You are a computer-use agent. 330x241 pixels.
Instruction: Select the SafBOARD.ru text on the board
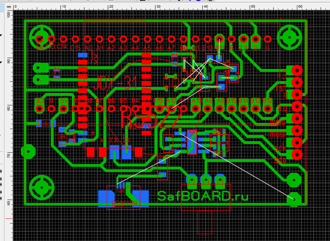pos(202,196)
